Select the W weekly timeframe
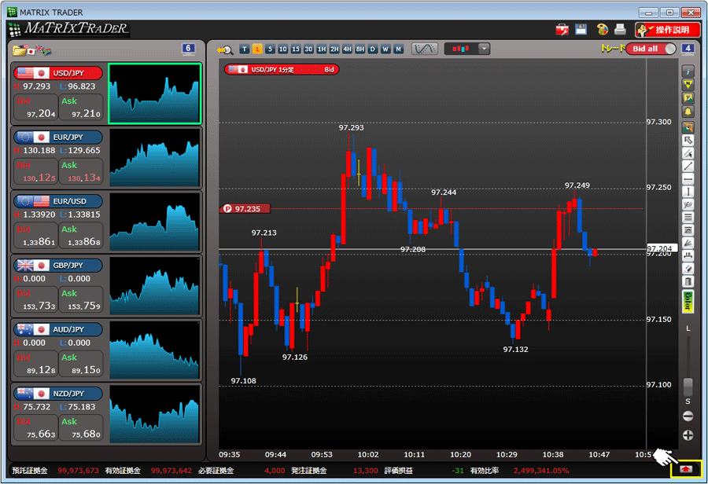 [x=385, y=49]
